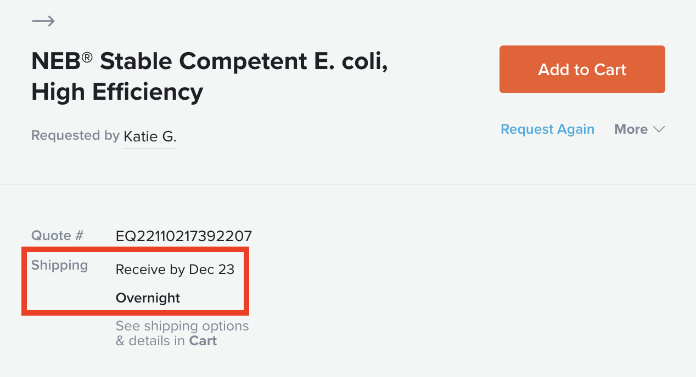Click the Receive by Dec 23 text

[175, 270]
